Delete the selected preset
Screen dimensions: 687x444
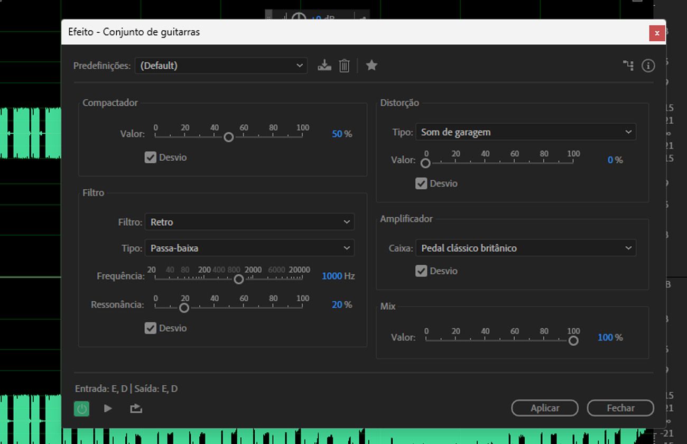point(344,66)
